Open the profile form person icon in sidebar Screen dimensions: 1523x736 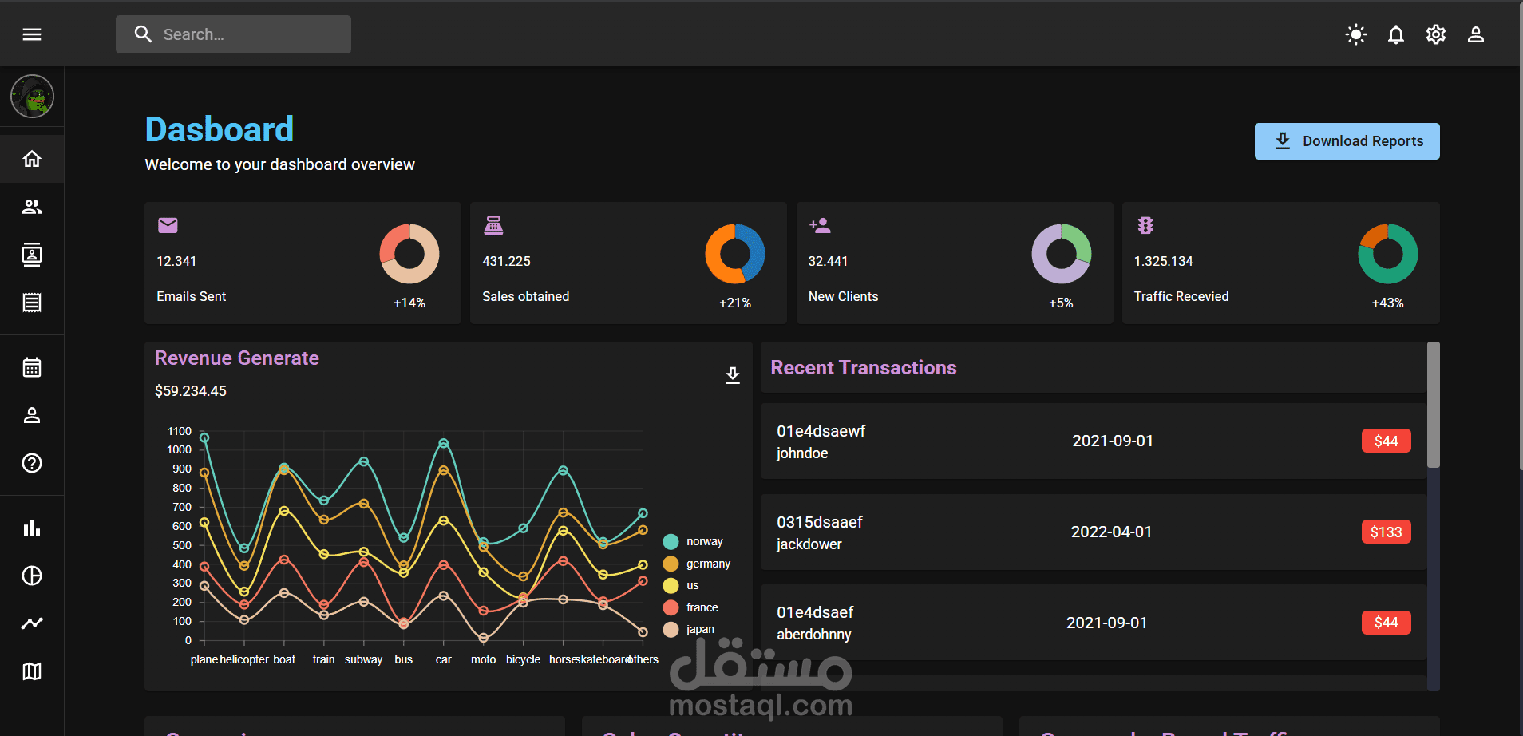click(32, 415)
